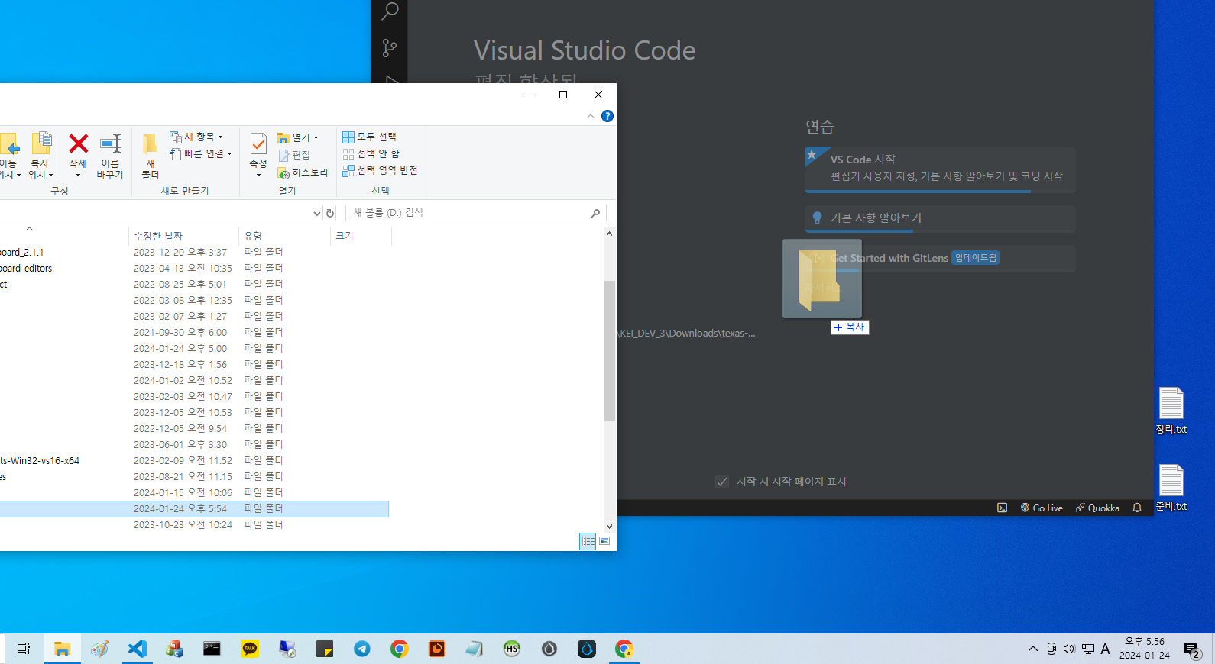Image resolution: width=1215 pixels, height=664 pixels.
Task: Open the 준비.txt file on desktop
Action: tap(1171, 488)
